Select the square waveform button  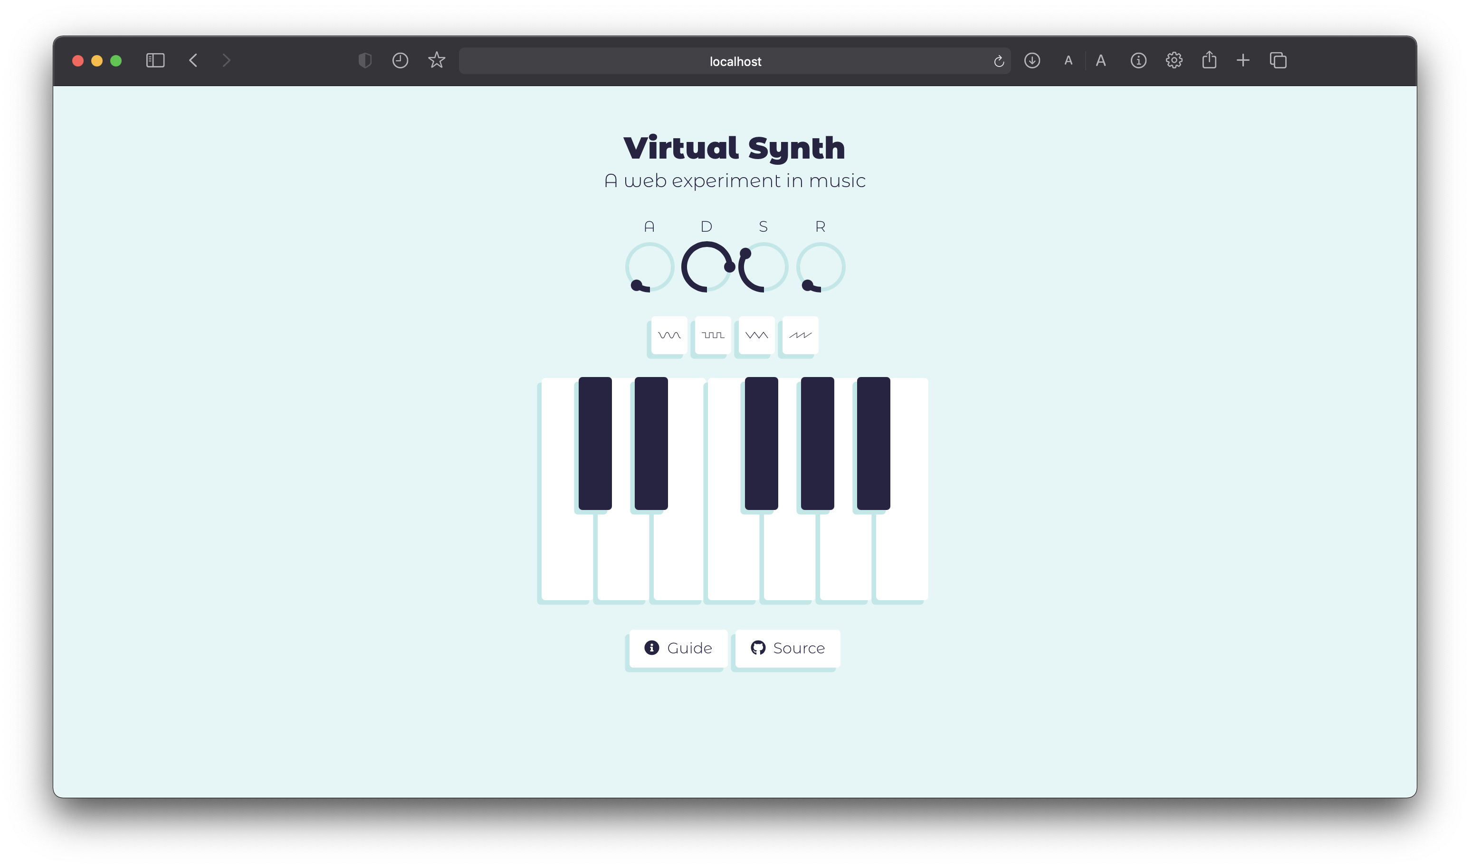click(713, 335)
